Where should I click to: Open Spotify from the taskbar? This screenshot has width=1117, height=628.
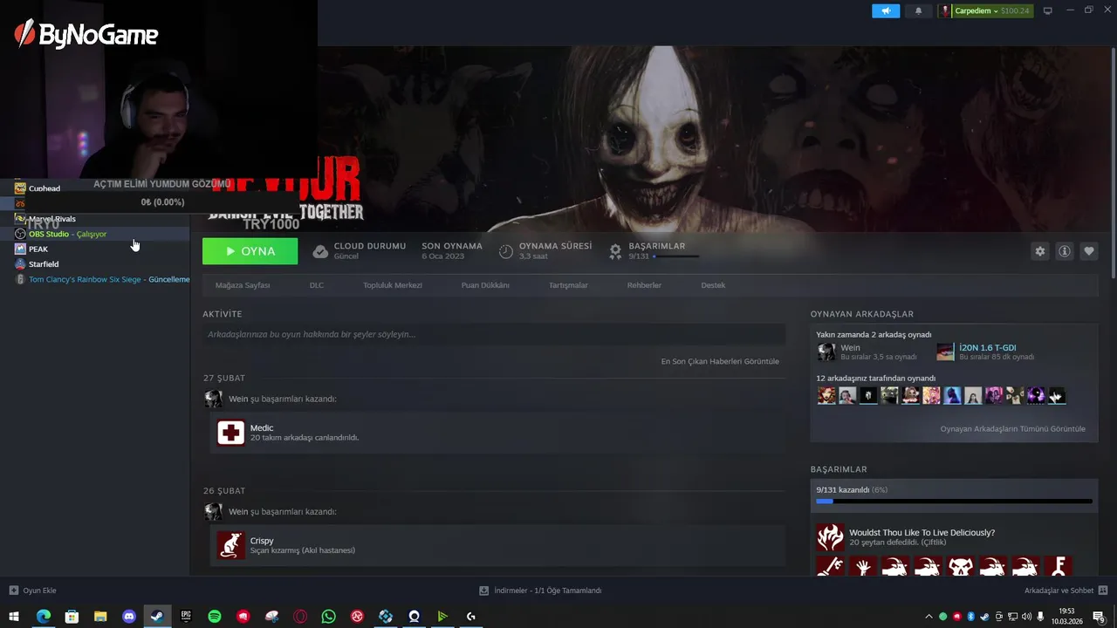click(215, 617)
